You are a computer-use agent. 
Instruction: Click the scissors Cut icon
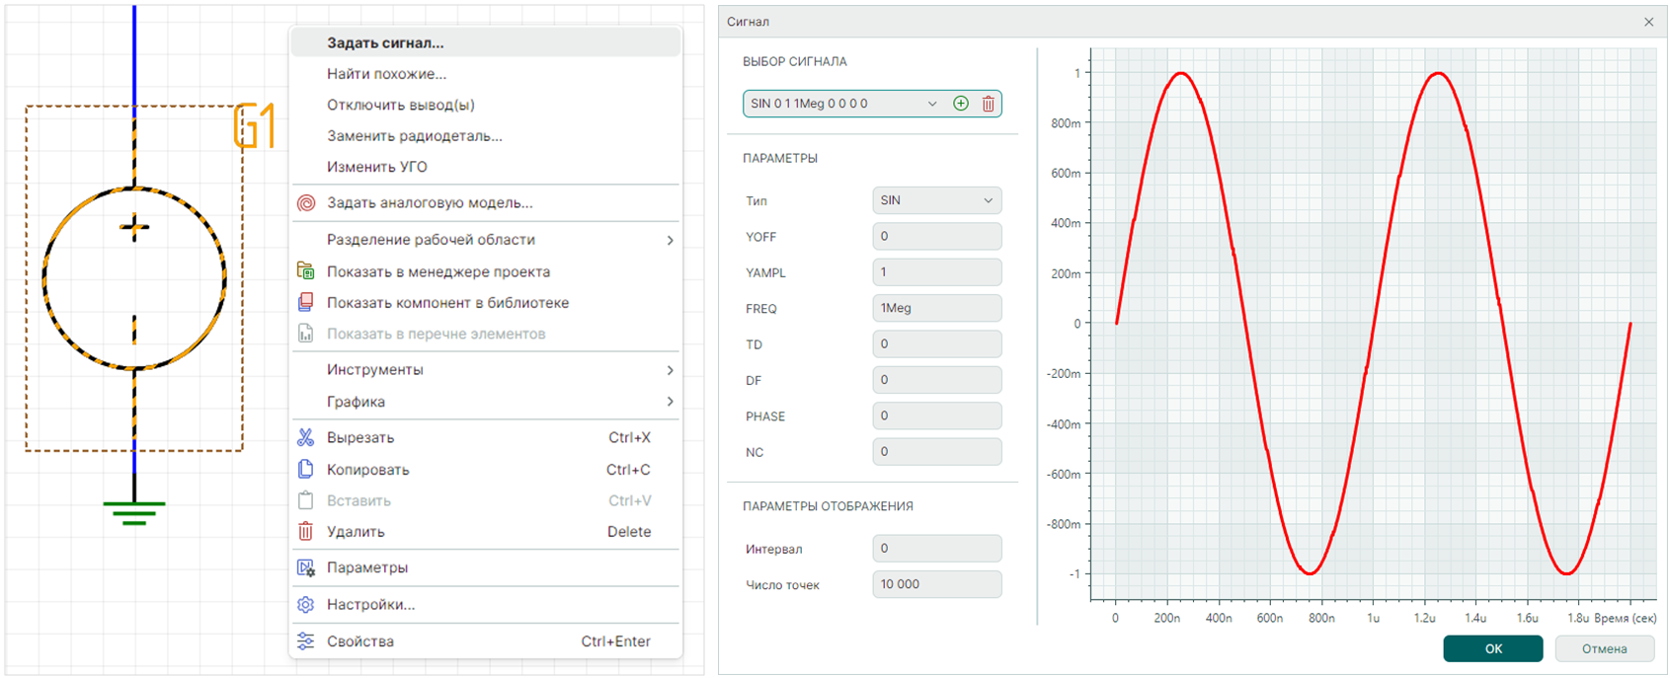tap(306, 437)
